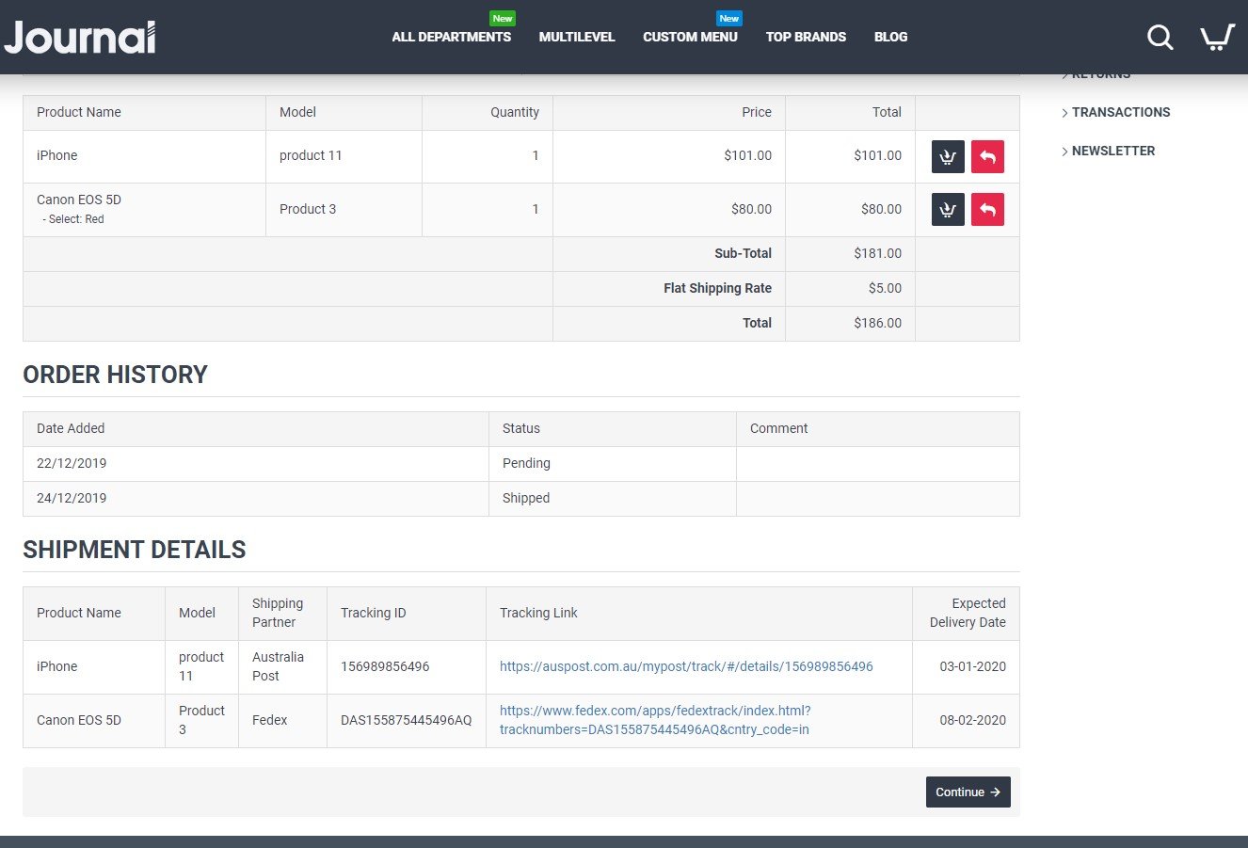Click the New badge above Custom Menu

coord(728,18)
